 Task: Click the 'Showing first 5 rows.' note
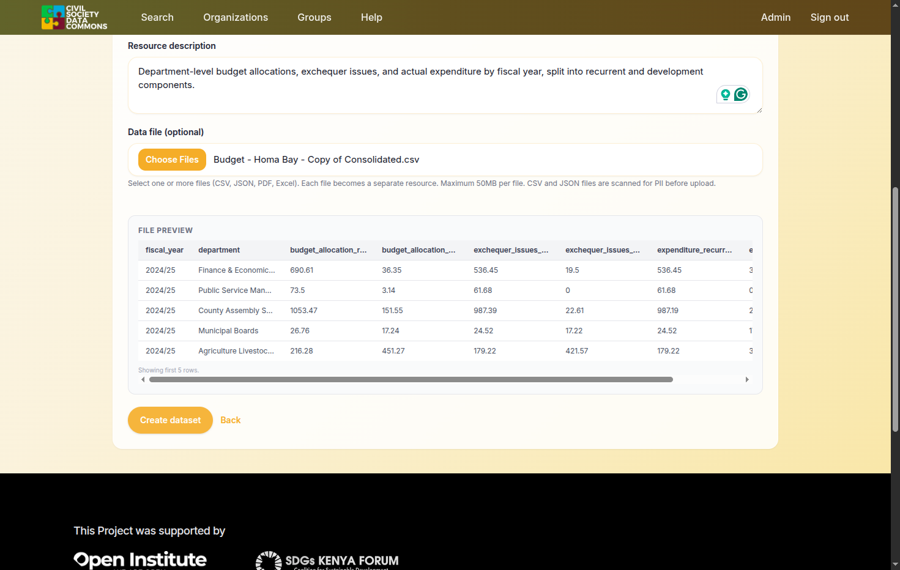coord(168,370)
